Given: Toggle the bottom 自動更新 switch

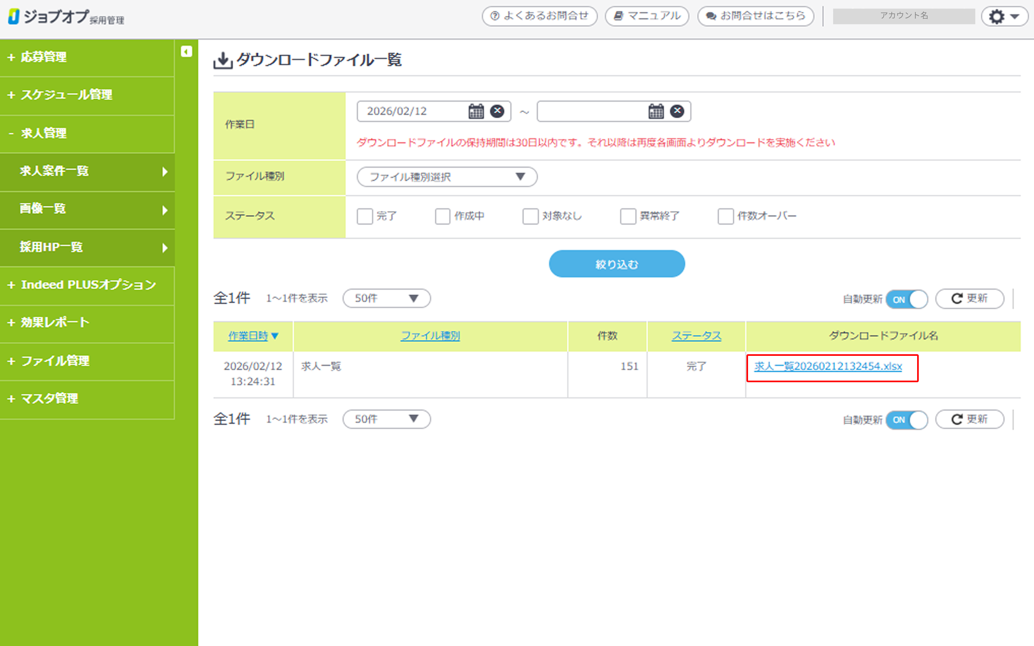Looking at the screenshot, I should [906, 420].
